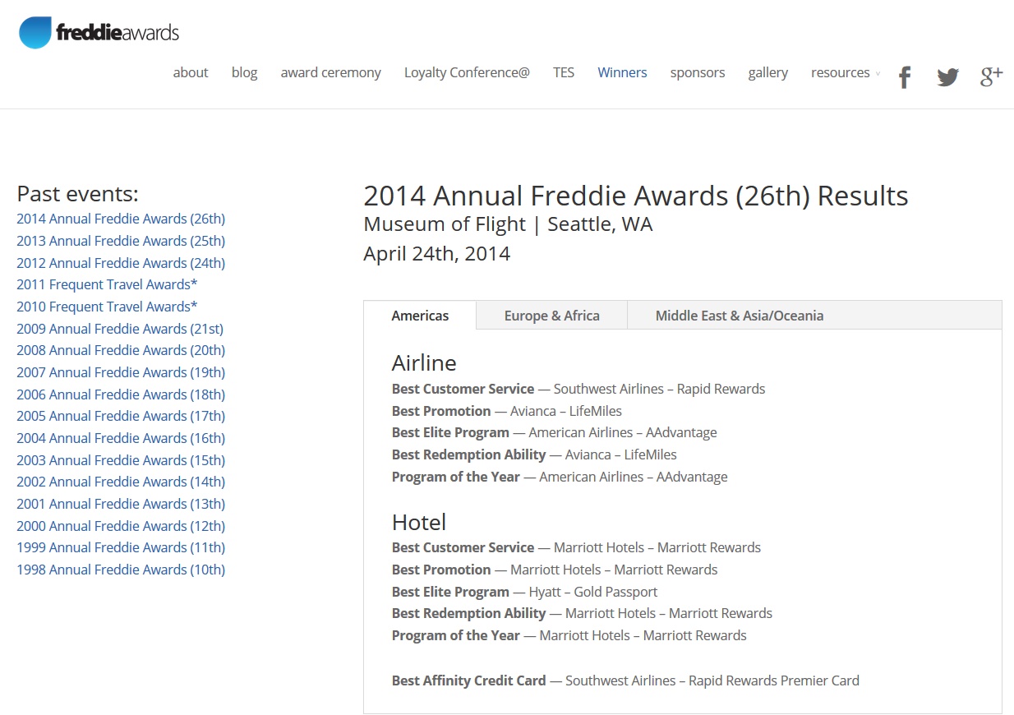Switch to the Europe & Africa tab
Screen dimensions: 1014x715
click(551, 316)
